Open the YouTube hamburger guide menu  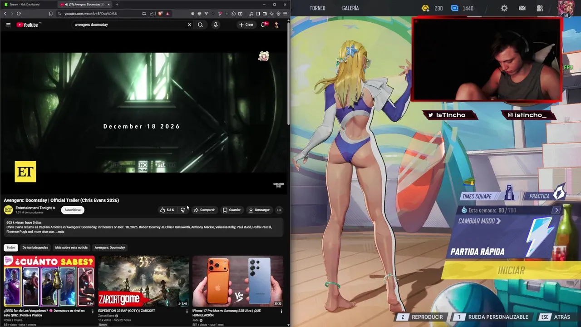point(8,25)
